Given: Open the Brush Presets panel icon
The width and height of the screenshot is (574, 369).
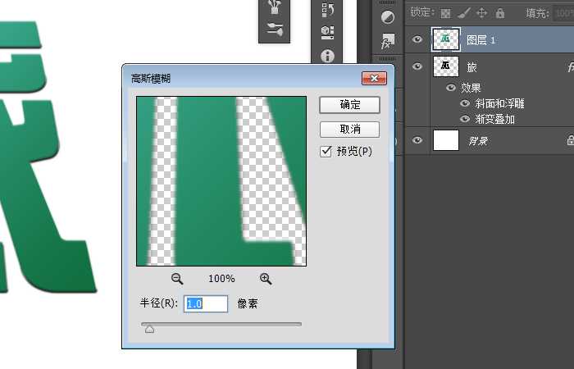Looking at the screenshot, I should click(276, 30).
